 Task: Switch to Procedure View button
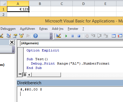[20, 75]
